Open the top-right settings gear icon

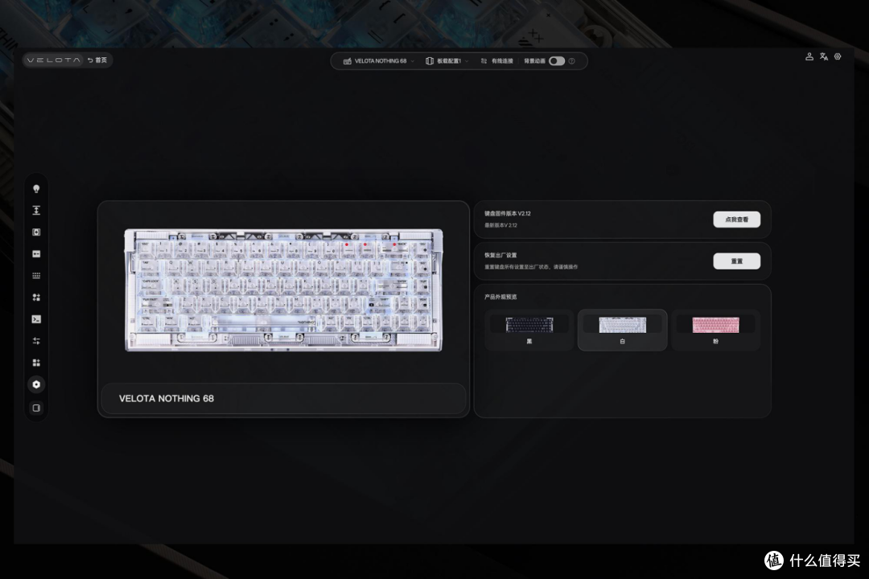coord(838,56)
